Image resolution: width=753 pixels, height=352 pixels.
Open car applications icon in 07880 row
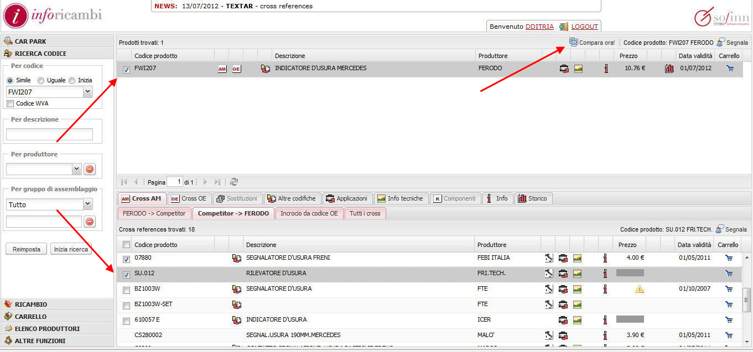pos(563,258)
